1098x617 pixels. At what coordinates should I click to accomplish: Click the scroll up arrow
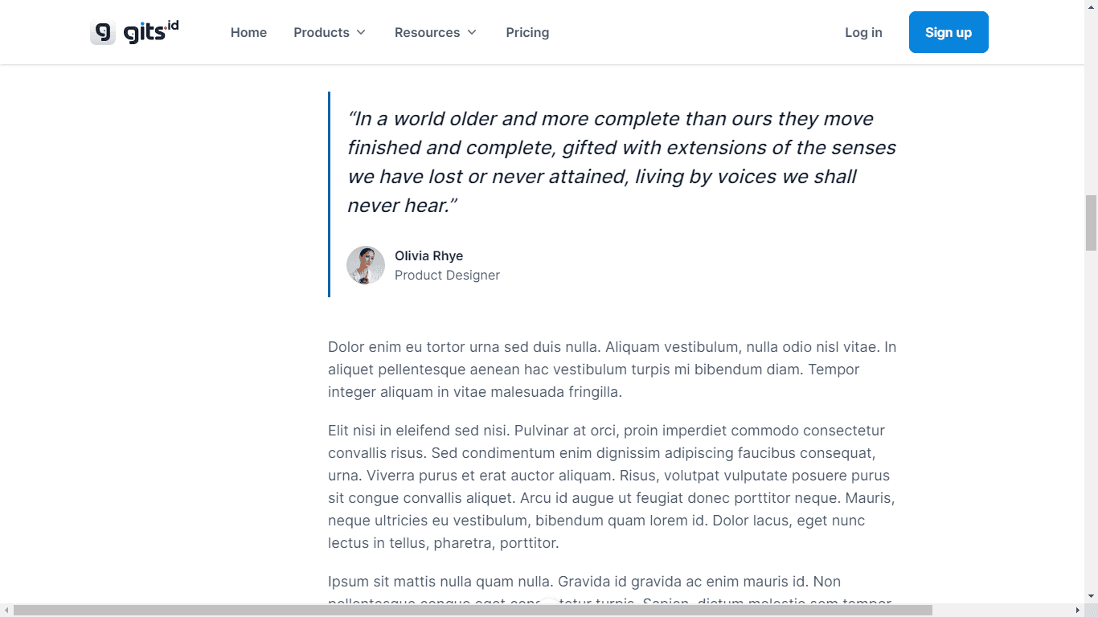[1091, 6]
